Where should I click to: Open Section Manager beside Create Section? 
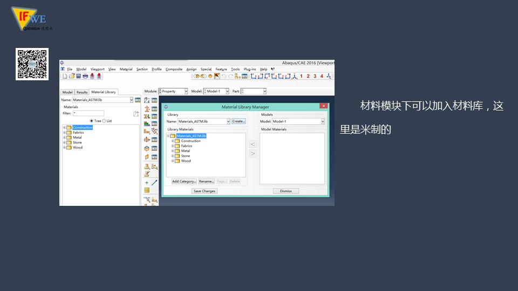(x=154, y=108)
